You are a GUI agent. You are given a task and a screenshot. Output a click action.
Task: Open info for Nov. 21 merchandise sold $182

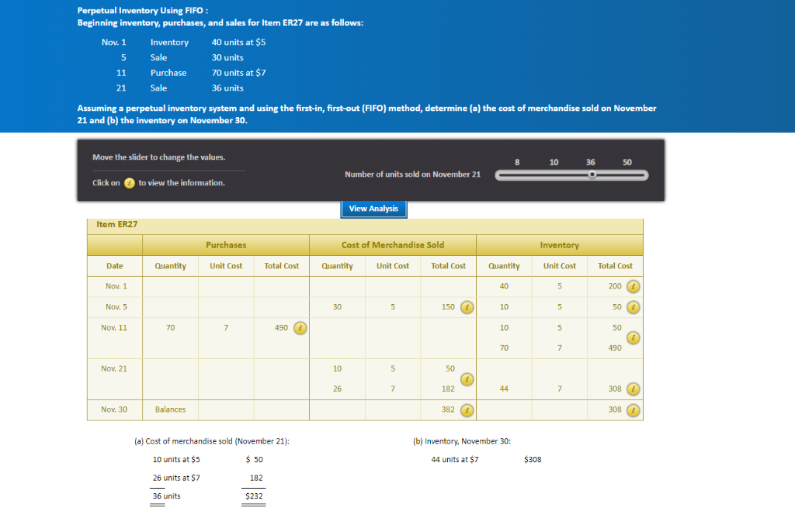click(x=467, y=378)
